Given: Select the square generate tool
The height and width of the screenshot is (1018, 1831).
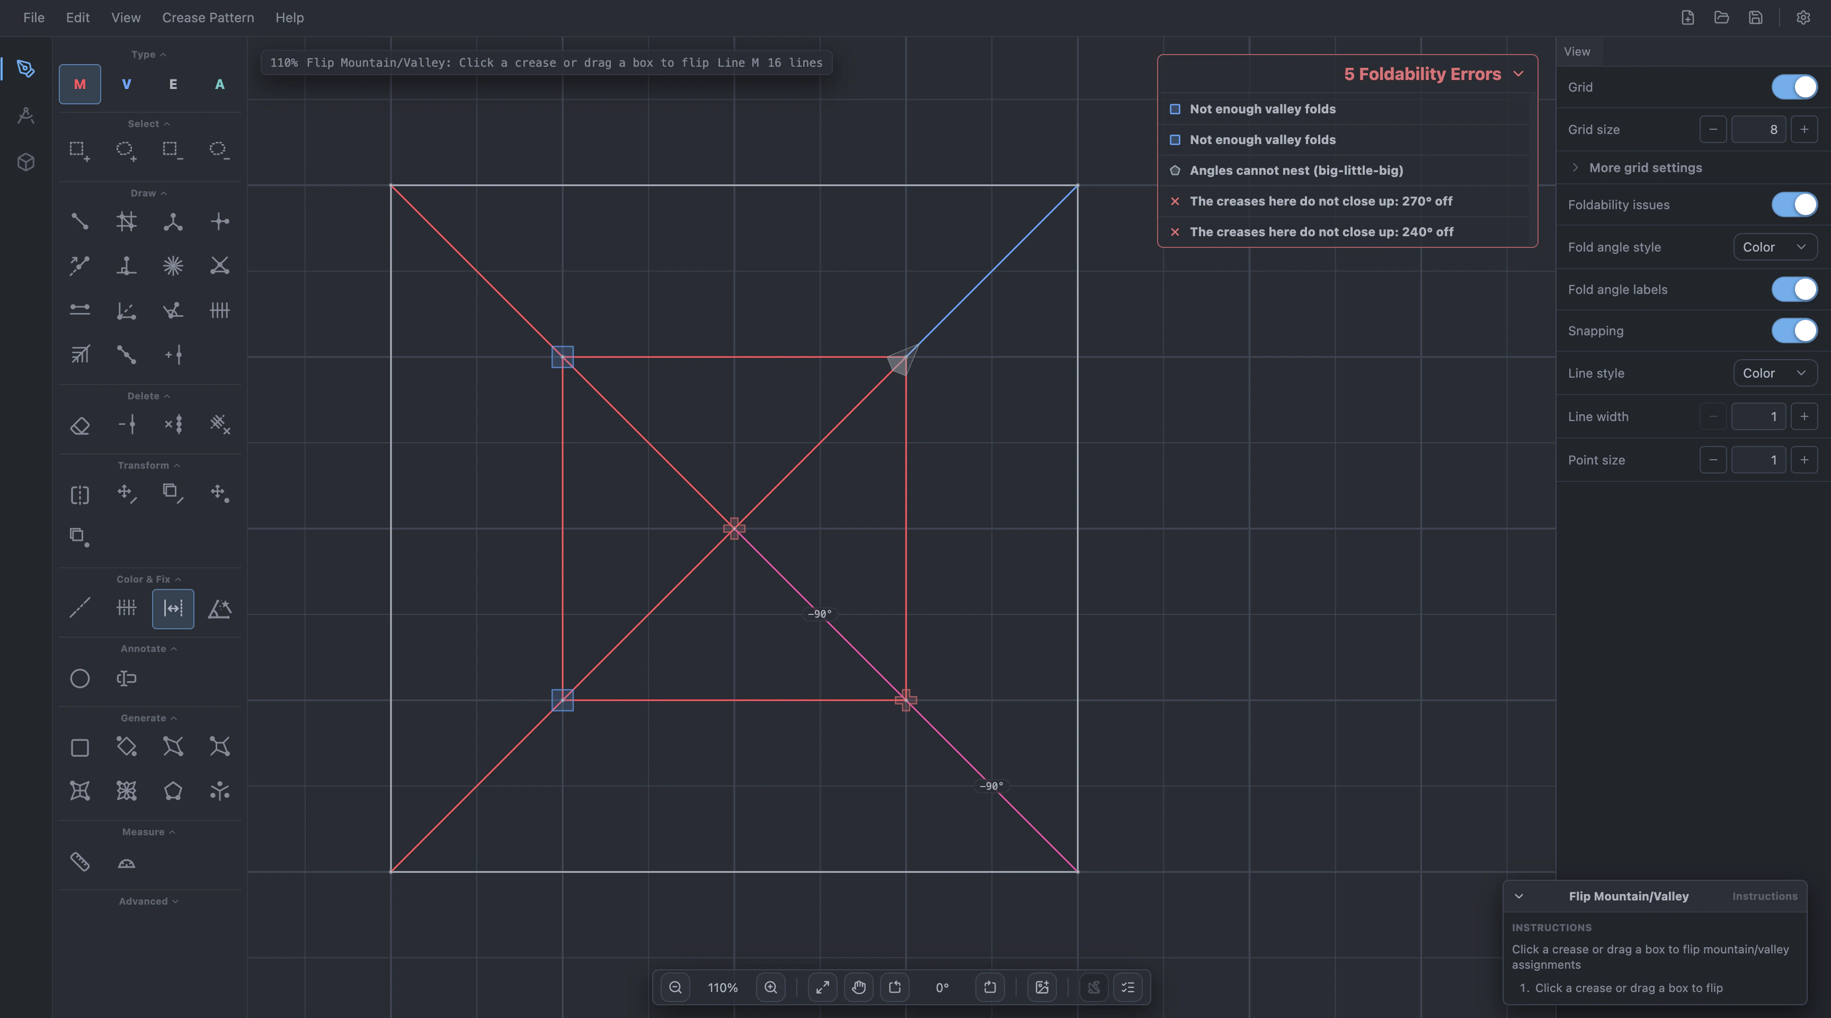Looking at the screenshot, I should pos(79,748).
